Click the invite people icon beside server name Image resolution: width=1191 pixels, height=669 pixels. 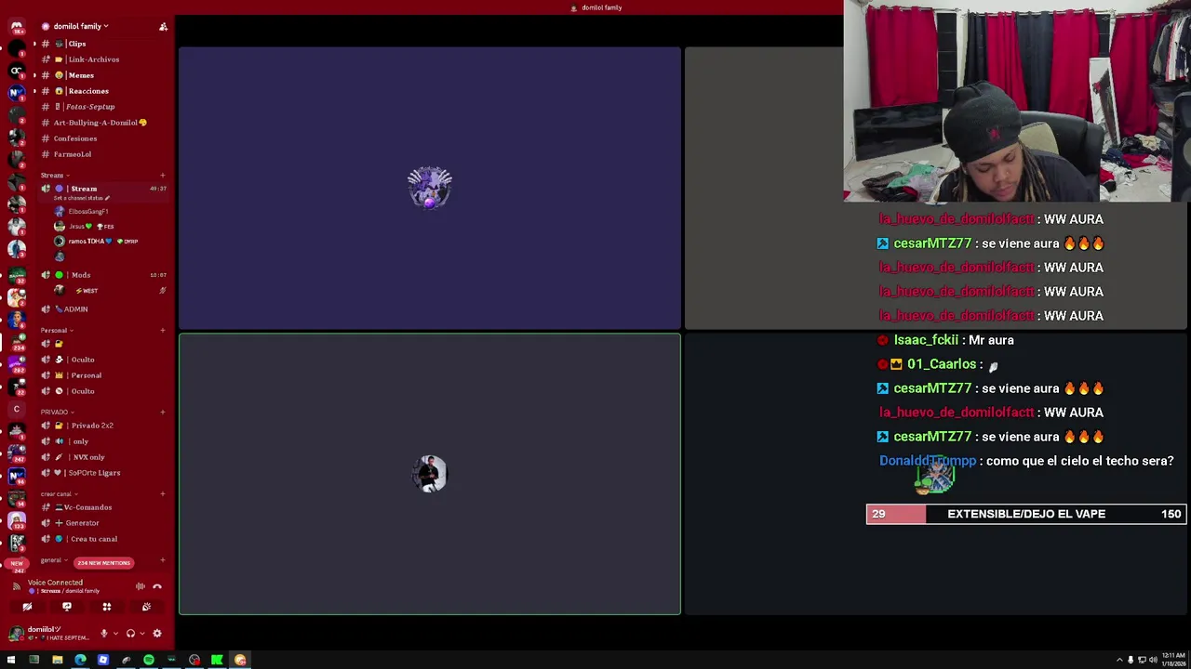point(163,26)
